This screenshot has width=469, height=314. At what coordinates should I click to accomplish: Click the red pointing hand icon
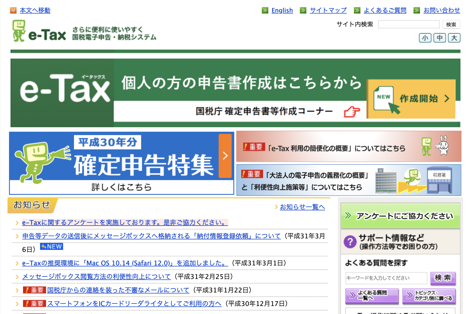[x=352, y=112]
